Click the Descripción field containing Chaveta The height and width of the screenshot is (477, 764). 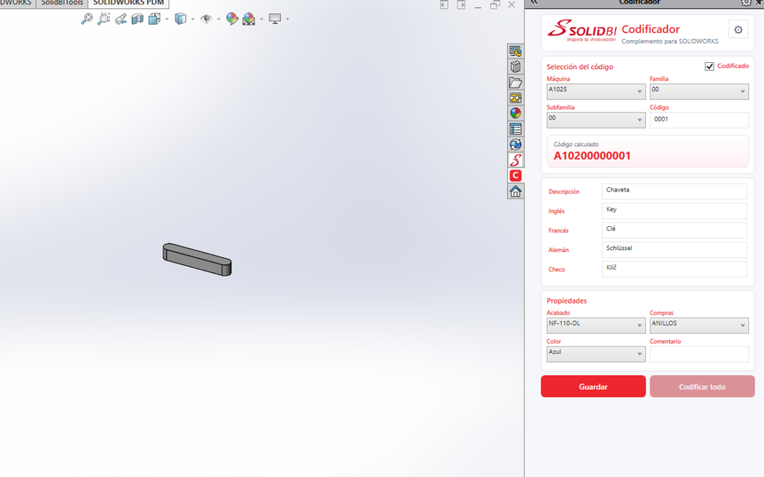point(674,192)
